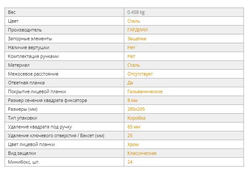Select the Защёлка locking element link
The height and width of the screenshot is (172, 251).
click(x=136, y=39)
